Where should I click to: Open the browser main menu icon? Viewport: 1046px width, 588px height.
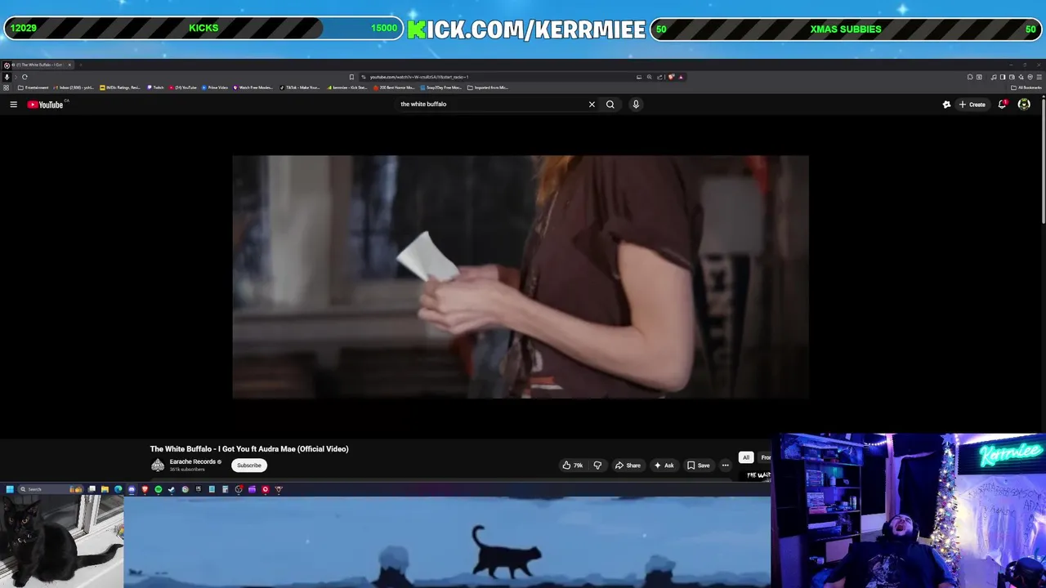(1039, 77)
